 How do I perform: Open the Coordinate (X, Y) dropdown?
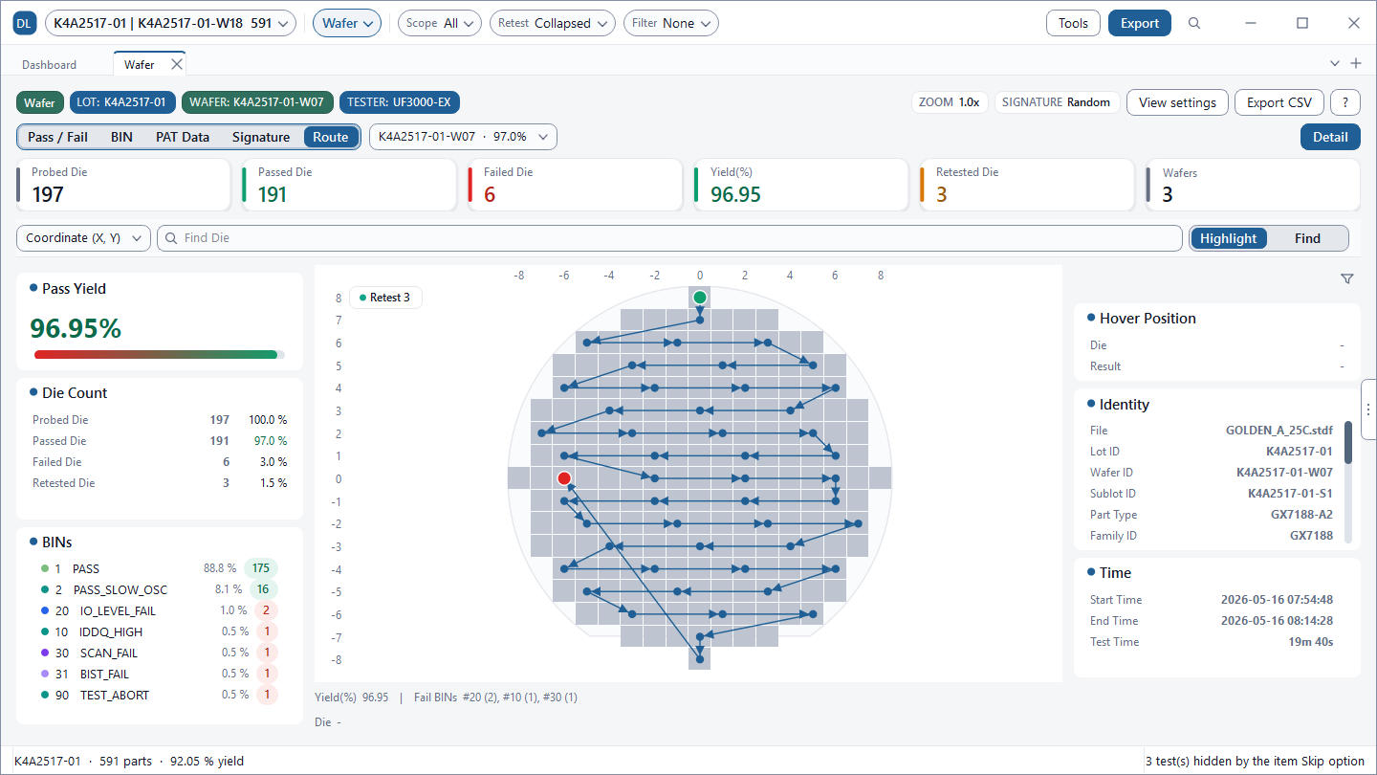point(83,238)
